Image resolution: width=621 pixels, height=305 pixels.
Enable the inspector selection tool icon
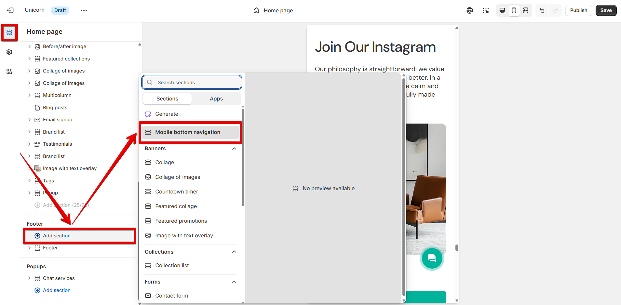pyautogui.click(x=486, y=10)
